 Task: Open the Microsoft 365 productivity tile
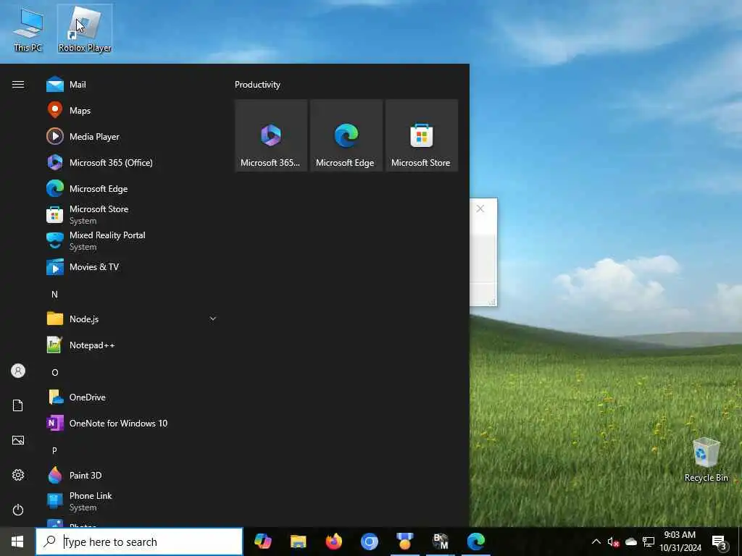pos(271,135)
